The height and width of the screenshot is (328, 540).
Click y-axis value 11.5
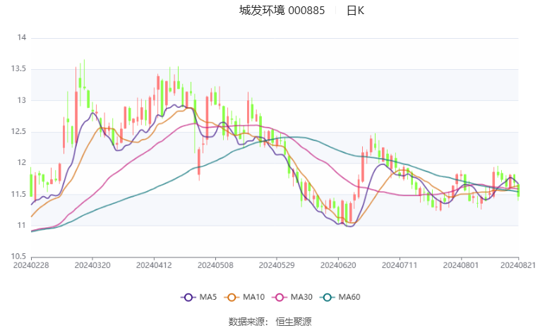[x=18, y=194]
